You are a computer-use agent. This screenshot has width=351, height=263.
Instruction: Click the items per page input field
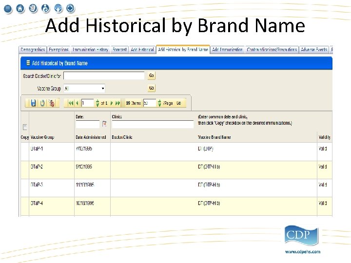pyautogui.click(x=149, y=103)
